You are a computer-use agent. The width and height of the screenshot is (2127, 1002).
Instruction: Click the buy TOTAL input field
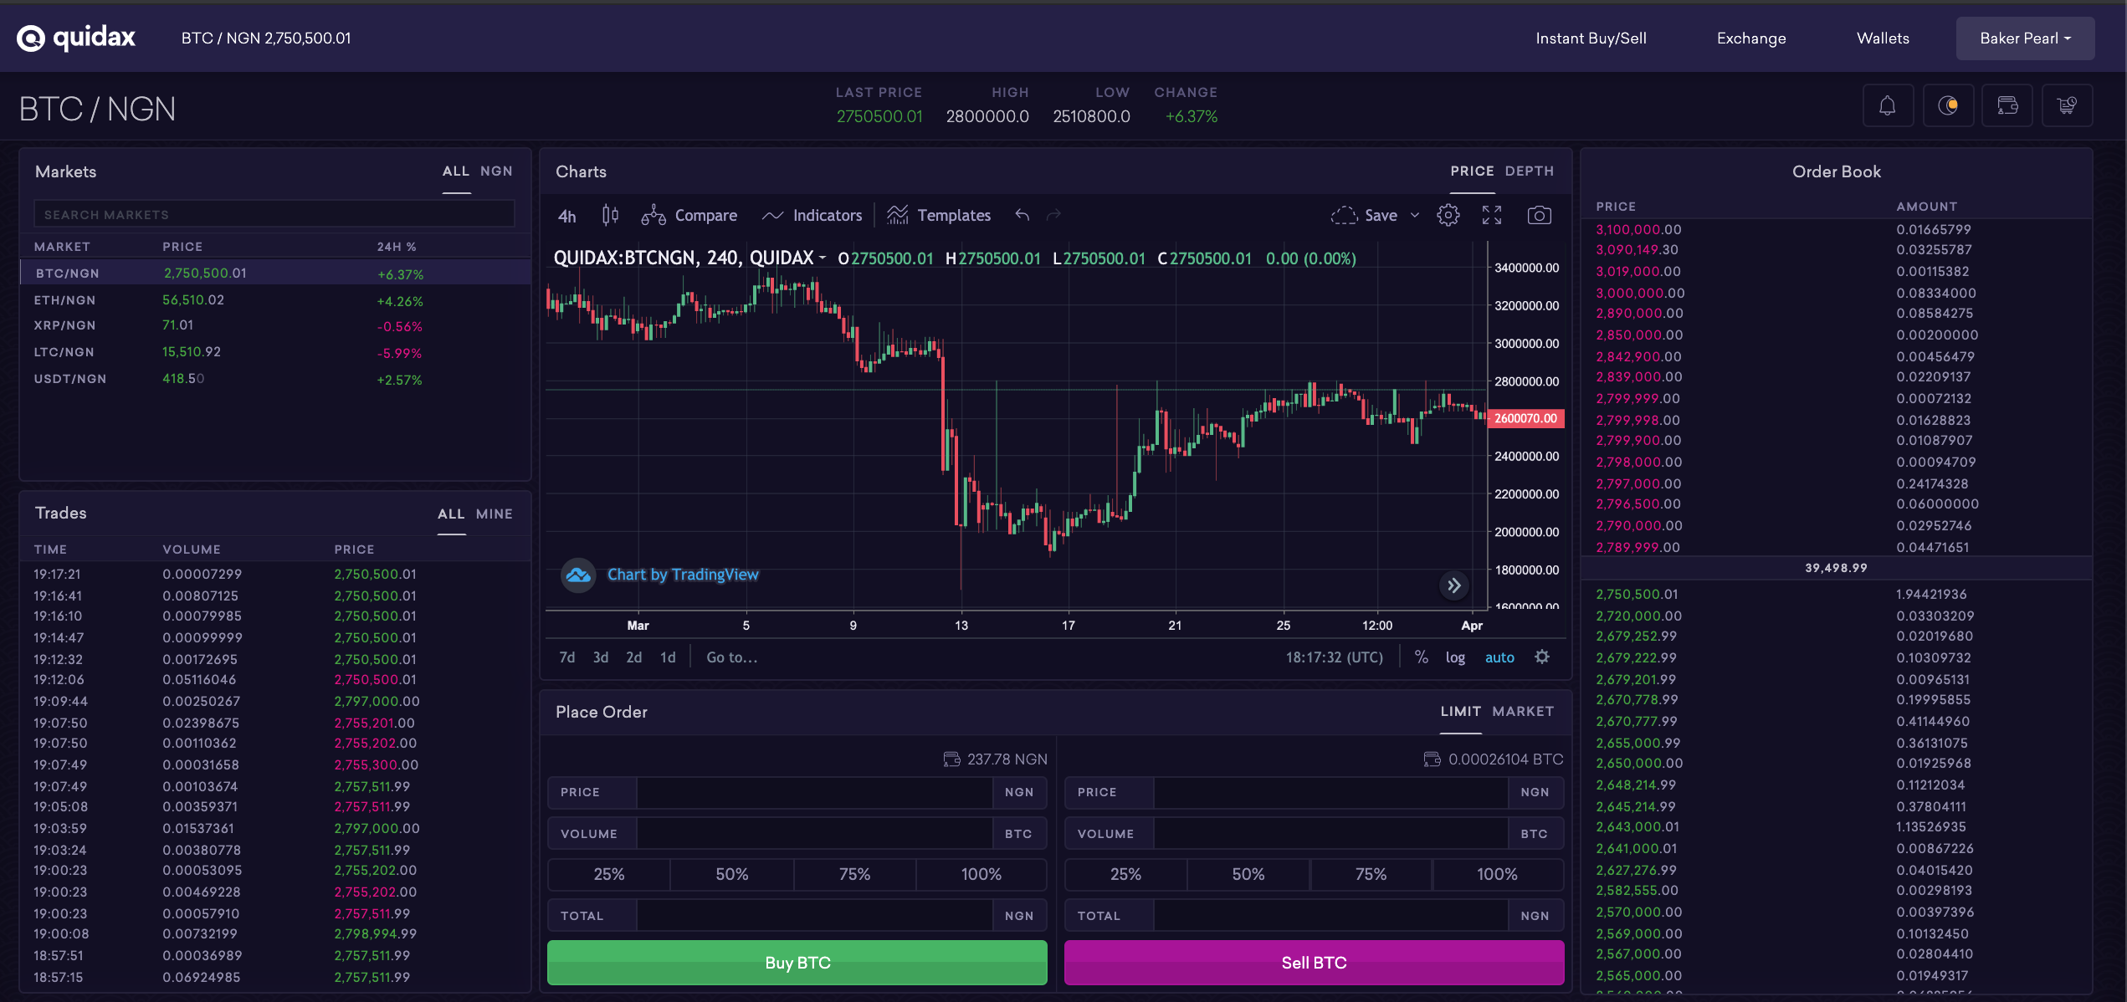814,916
